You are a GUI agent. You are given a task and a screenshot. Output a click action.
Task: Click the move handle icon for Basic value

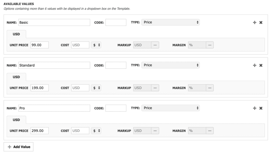(255, 22)
